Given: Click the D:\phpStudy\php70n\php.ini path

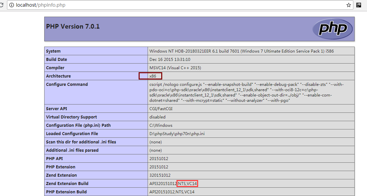Looking at the screenshot, I should (x=177, y=134).
